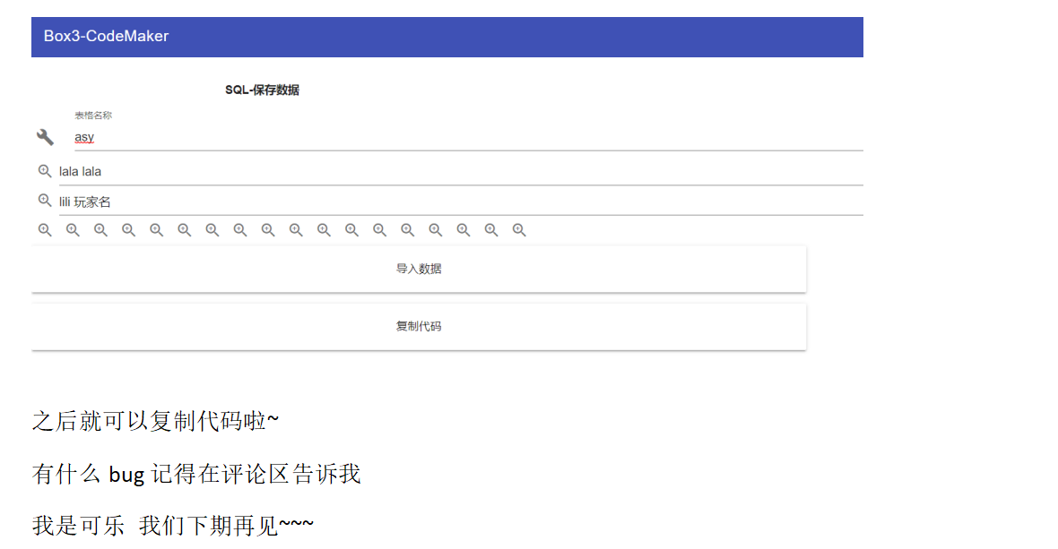The height and width of the screenshot is (549, 1058).
Task: Click the first magnifier in the icon row
Action: coord(45,230)
